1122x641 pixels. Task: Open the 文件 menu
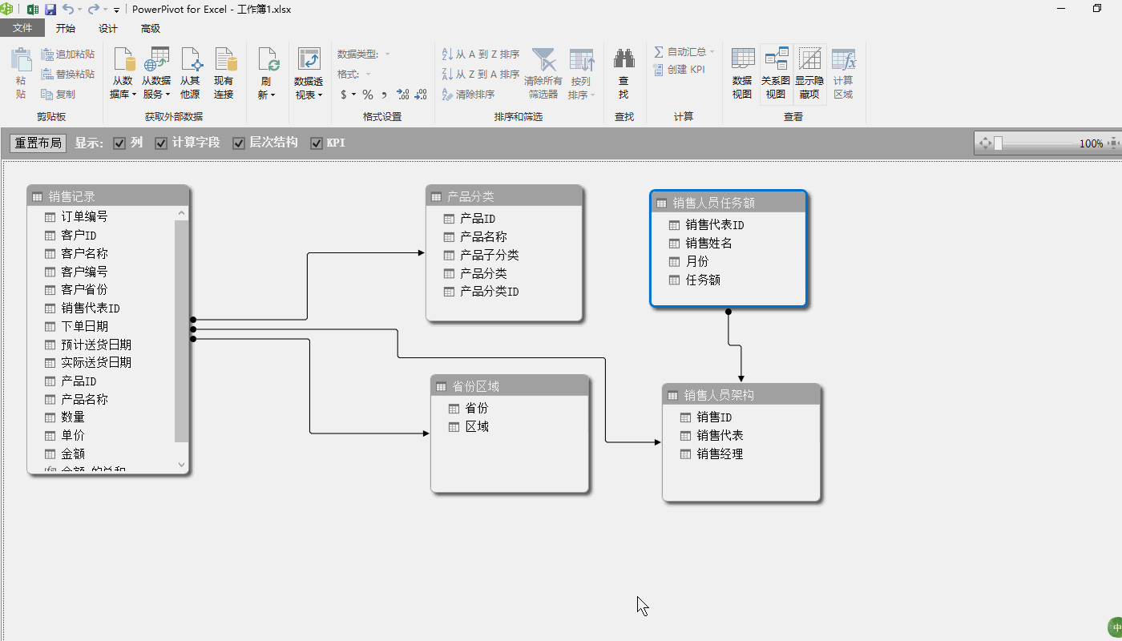coord(23,26)
